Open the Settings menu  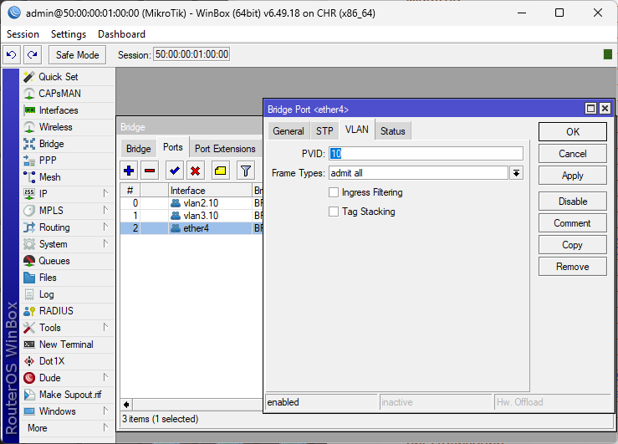click(x=69, y=34)
